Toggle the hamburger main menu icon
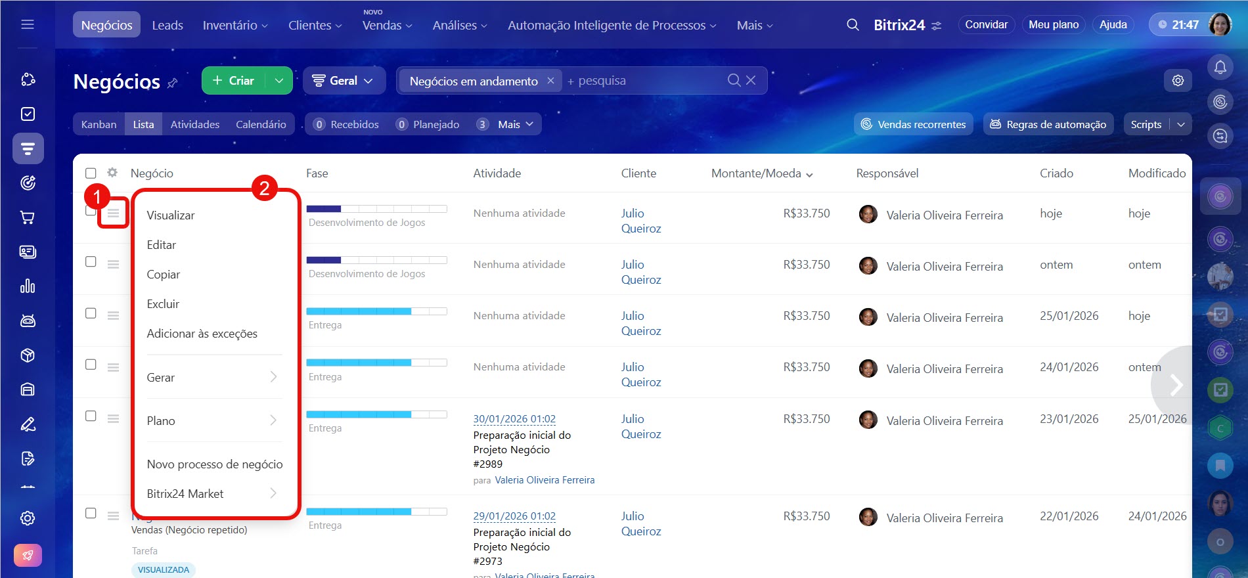This screenshot has height=578, width=1248. (x=28, y=25)
